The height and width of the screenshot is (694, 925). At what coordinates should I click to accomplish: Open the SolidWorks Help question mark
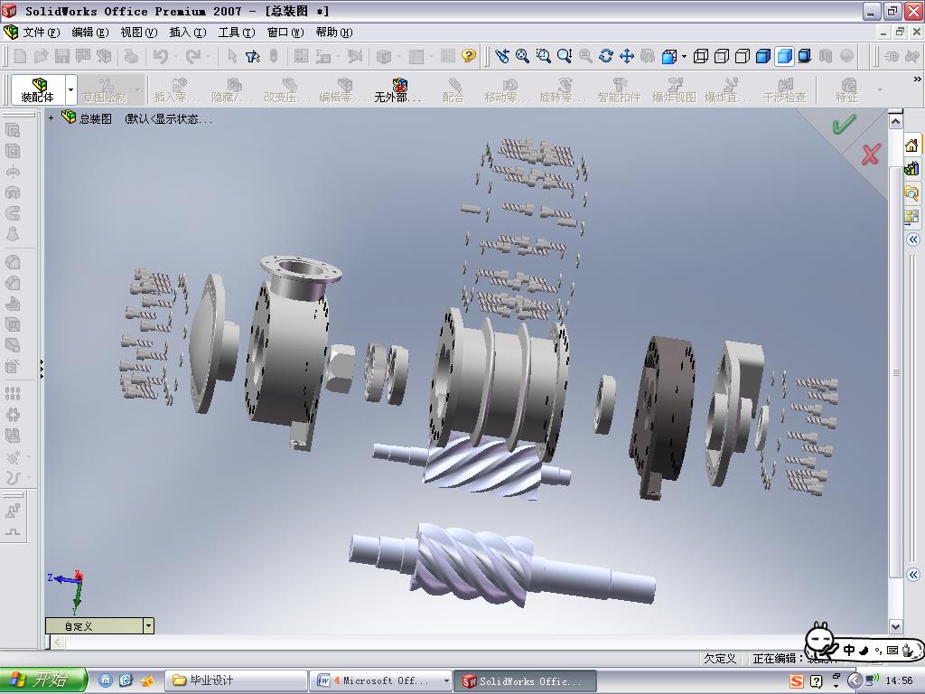468,56
